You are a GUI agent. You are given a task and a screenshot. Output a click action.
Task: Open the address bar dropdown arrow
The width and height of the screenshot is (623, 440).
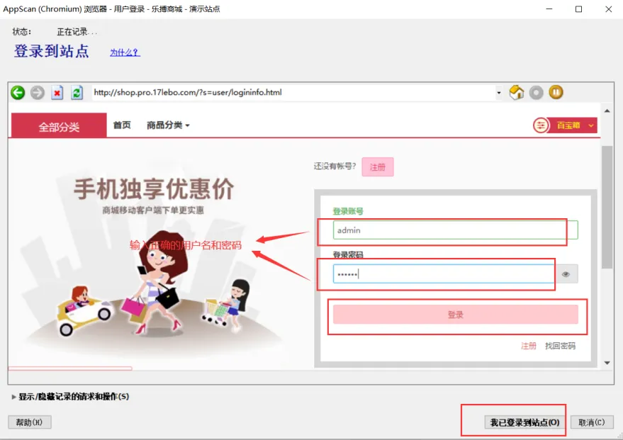coord(498,92)
